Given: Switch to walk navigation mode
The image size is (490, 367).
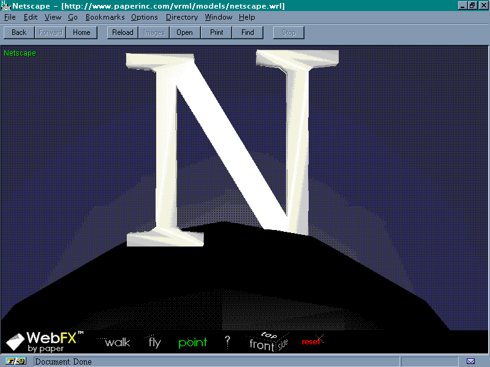Looking at the screenshot, I should tap(117, 343).
